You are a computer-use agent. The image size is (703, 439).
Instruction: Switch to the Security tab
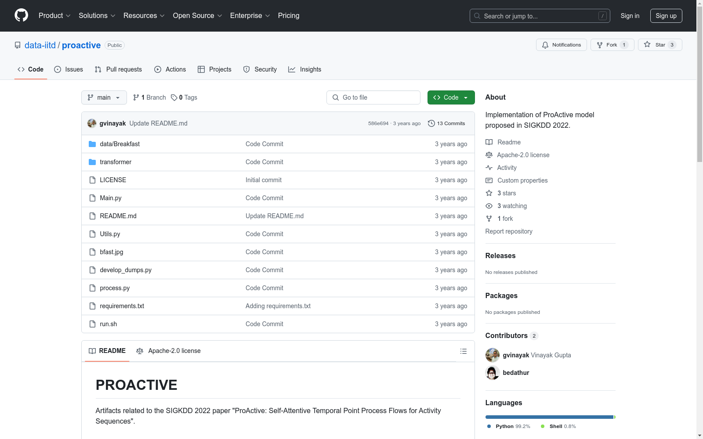click(x=260, y=69)
